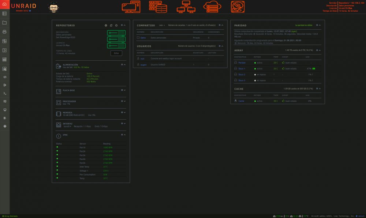Screen dimensions: 366x218
Task: Open settings gear for Alimentación
Action: tap(122, 65)
